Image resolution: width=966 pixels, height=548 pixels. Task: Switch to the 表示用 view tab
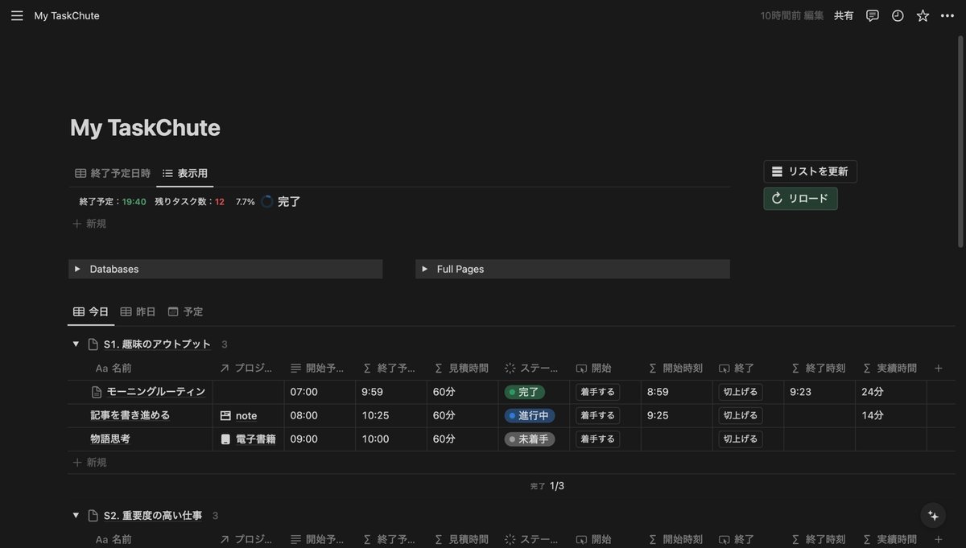click(185, 173)
